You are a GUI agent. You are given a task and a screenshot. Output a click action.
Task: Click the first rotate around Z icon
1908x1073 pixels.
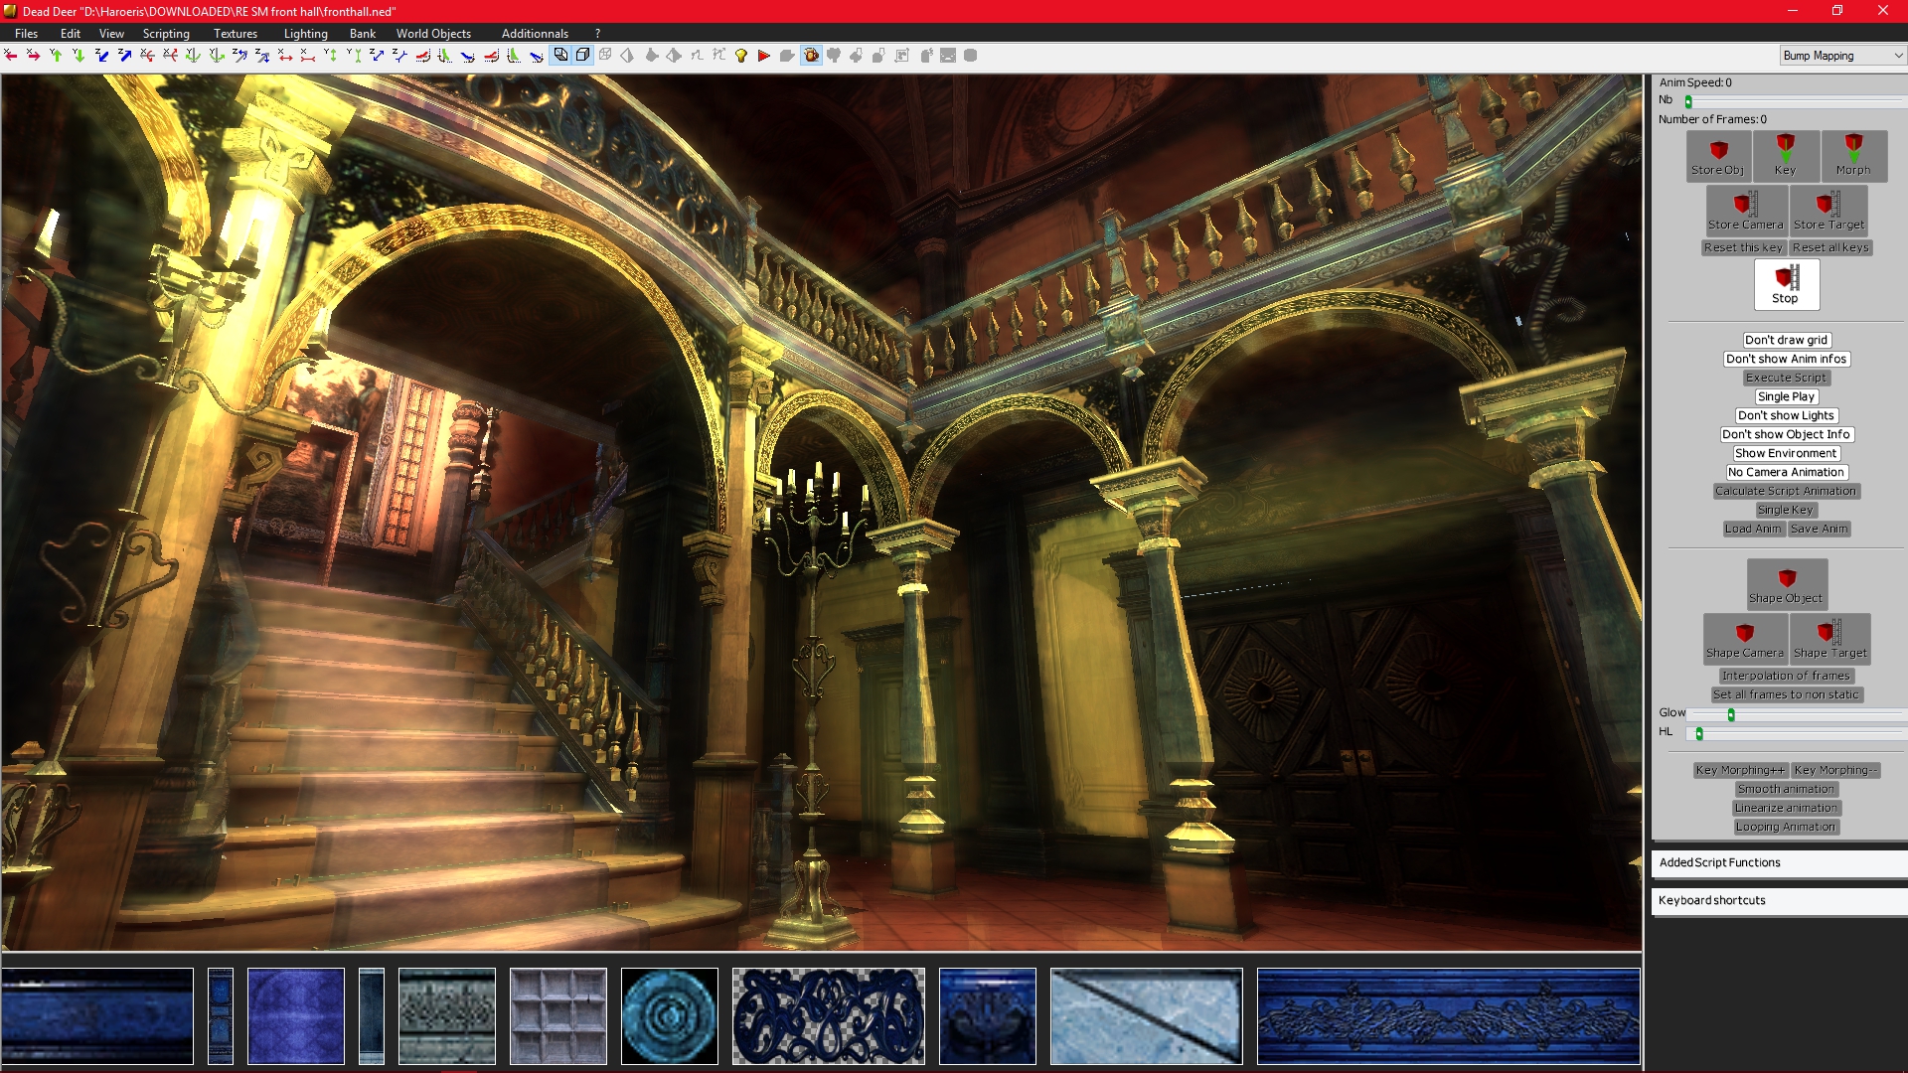[x=239, y=56]
